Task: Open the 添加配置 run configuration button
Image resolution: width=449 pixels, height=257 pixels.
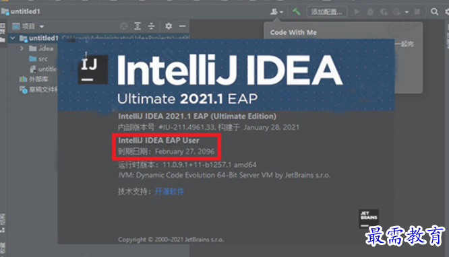Action: tap(327, 11)
